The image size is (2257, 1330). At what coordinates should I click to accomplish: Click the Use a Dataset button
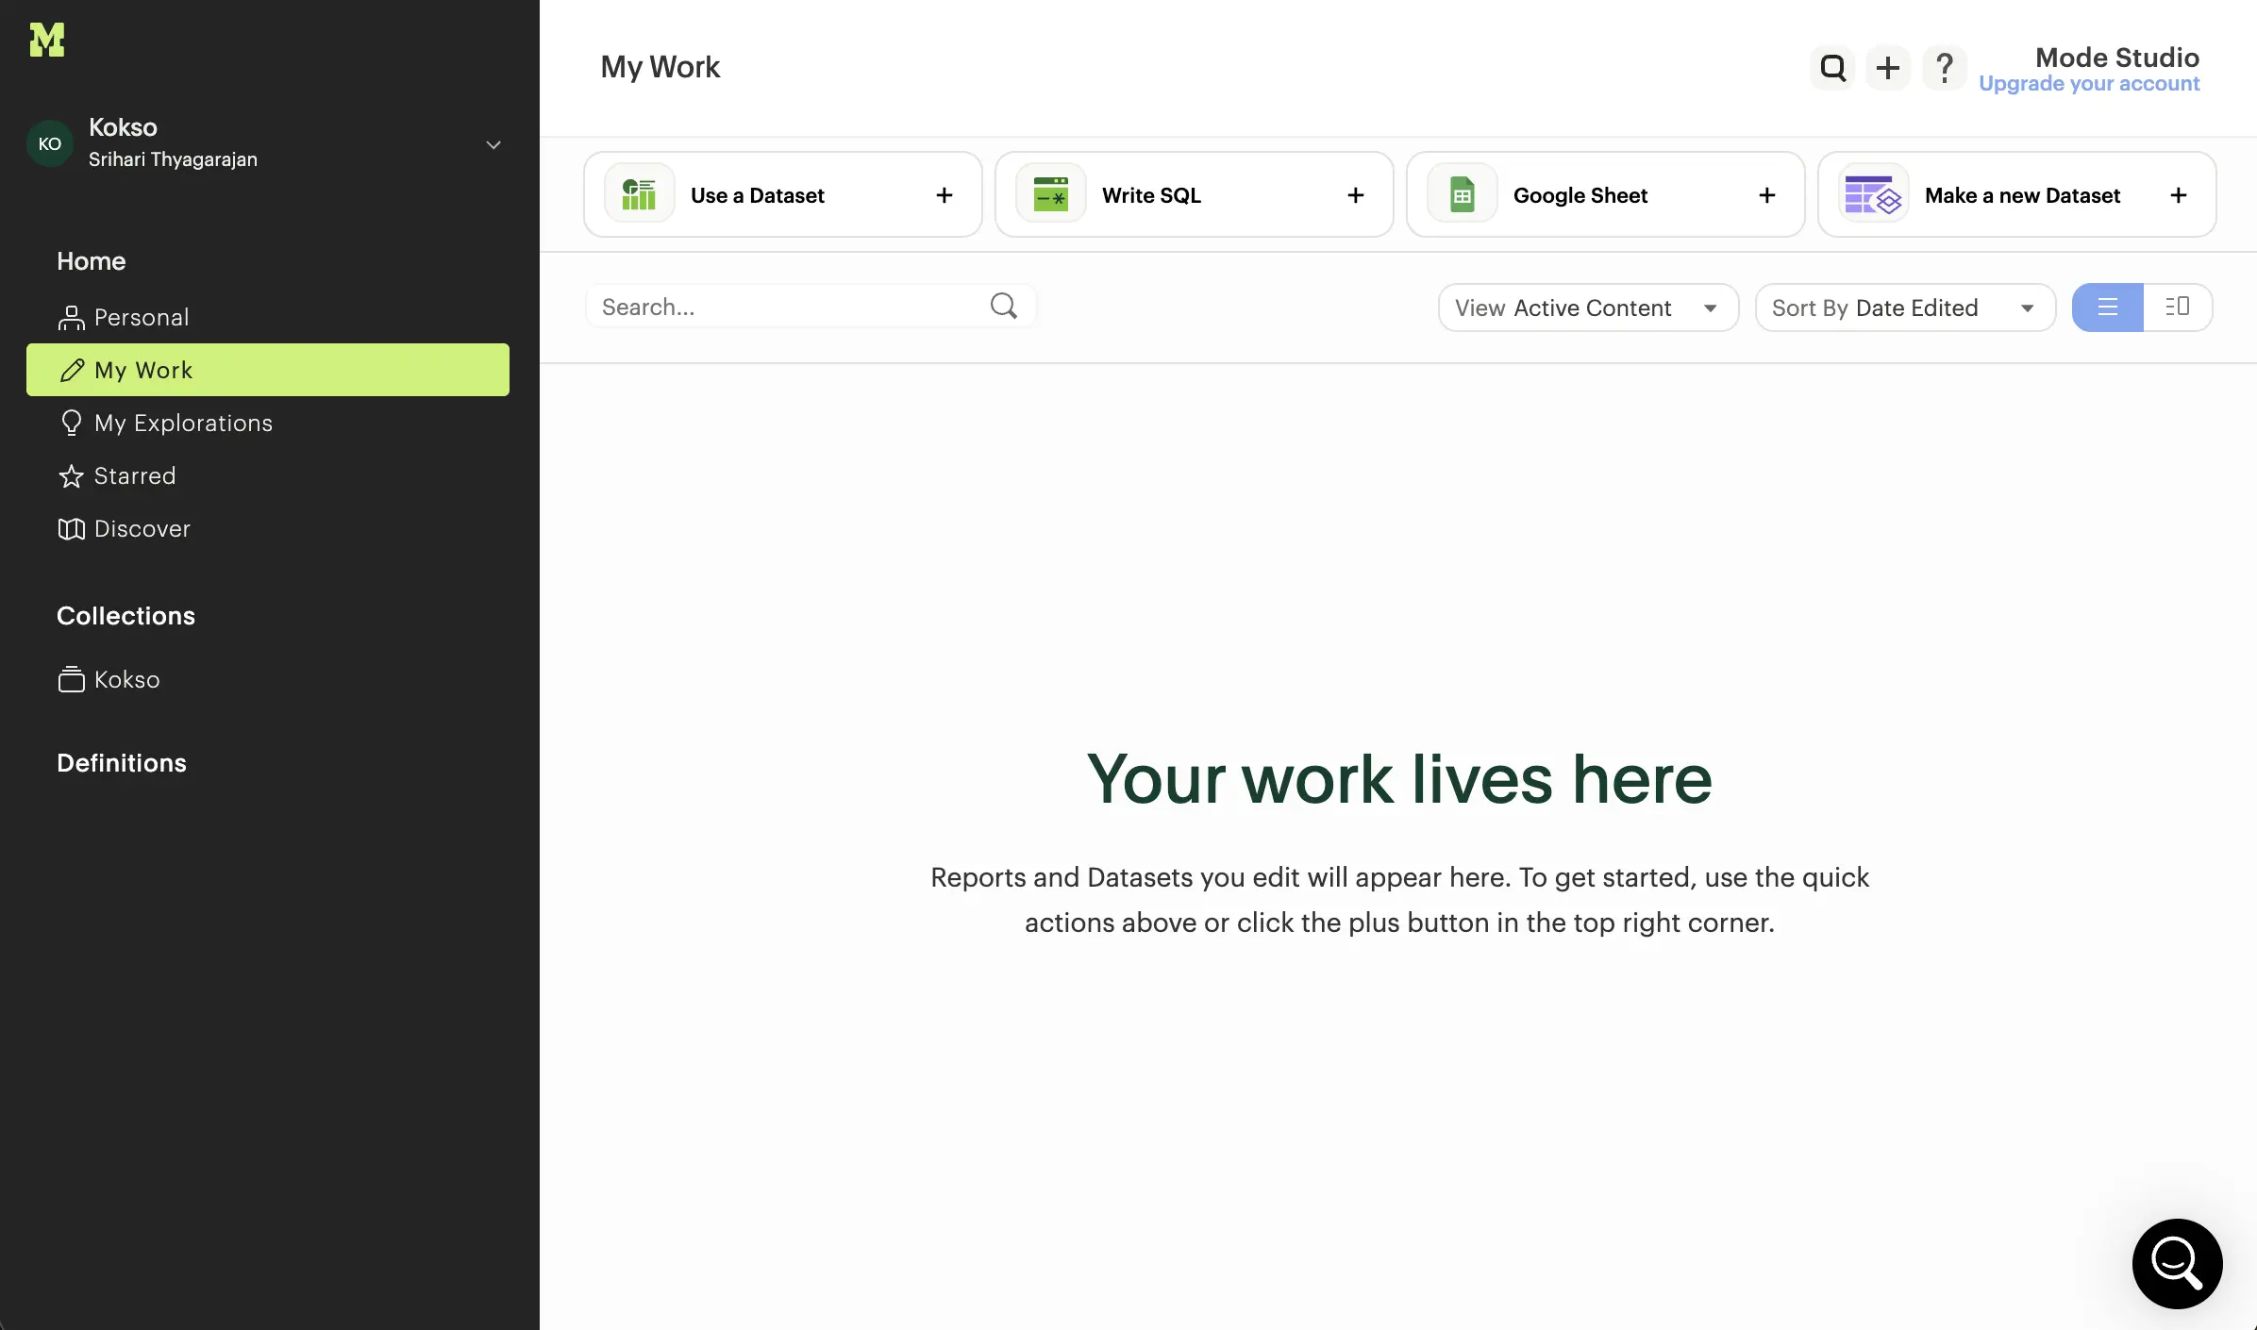tap(783, 194)
